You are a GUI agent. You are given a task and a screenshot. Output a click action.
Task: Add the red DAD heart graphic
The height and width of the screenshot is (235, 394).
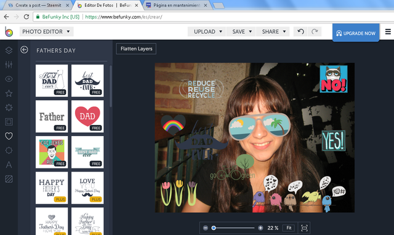point(87,116)
